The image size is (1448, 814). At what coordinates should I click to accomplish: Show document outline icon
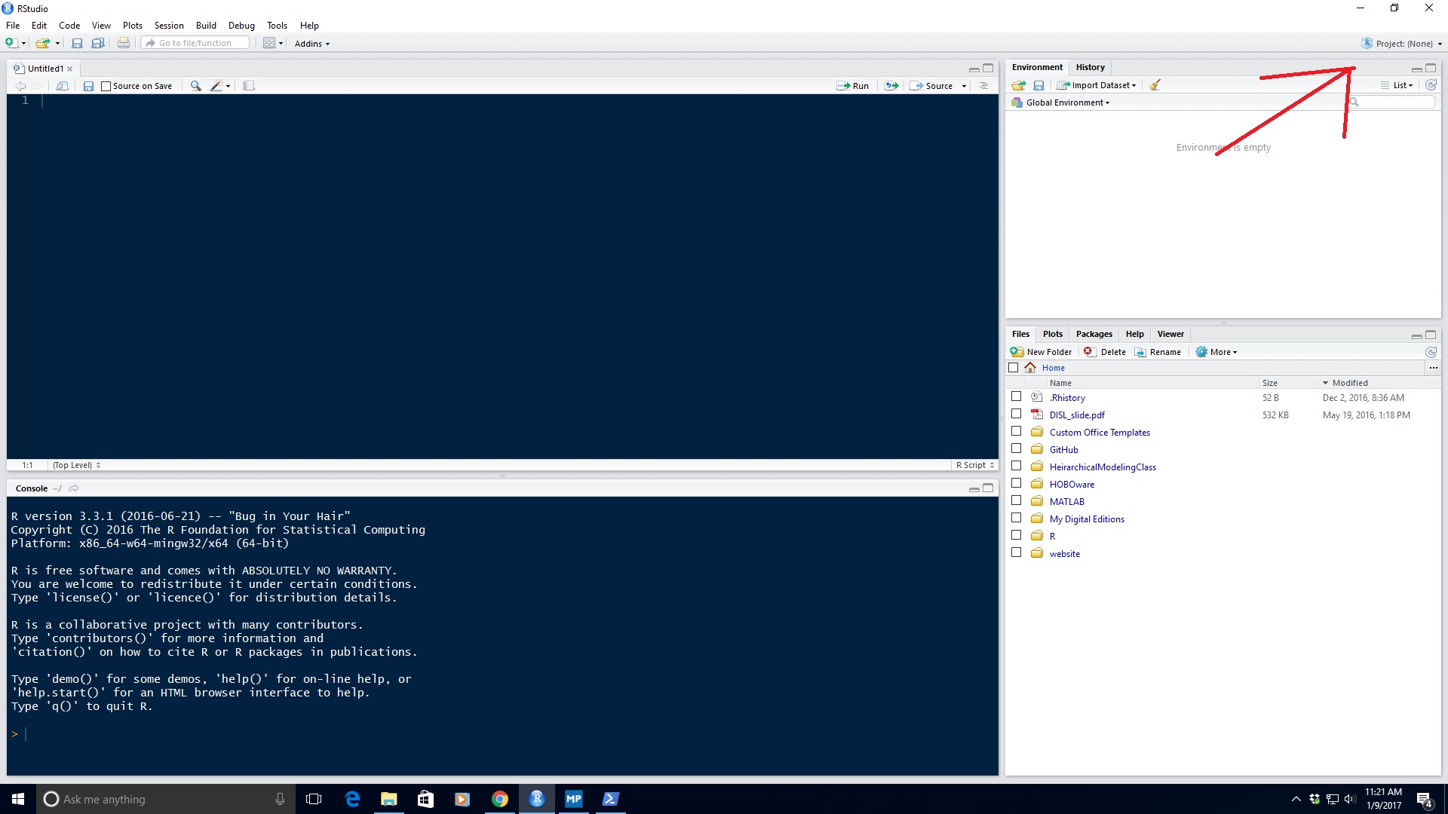[x=983, y=86]
